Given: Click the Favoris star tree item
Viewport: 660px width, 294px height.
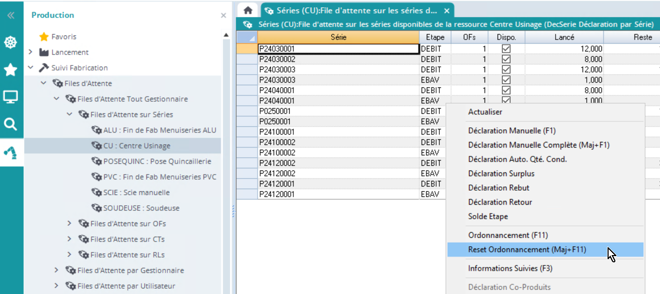Looking at the screenshot, I should 63,37.
